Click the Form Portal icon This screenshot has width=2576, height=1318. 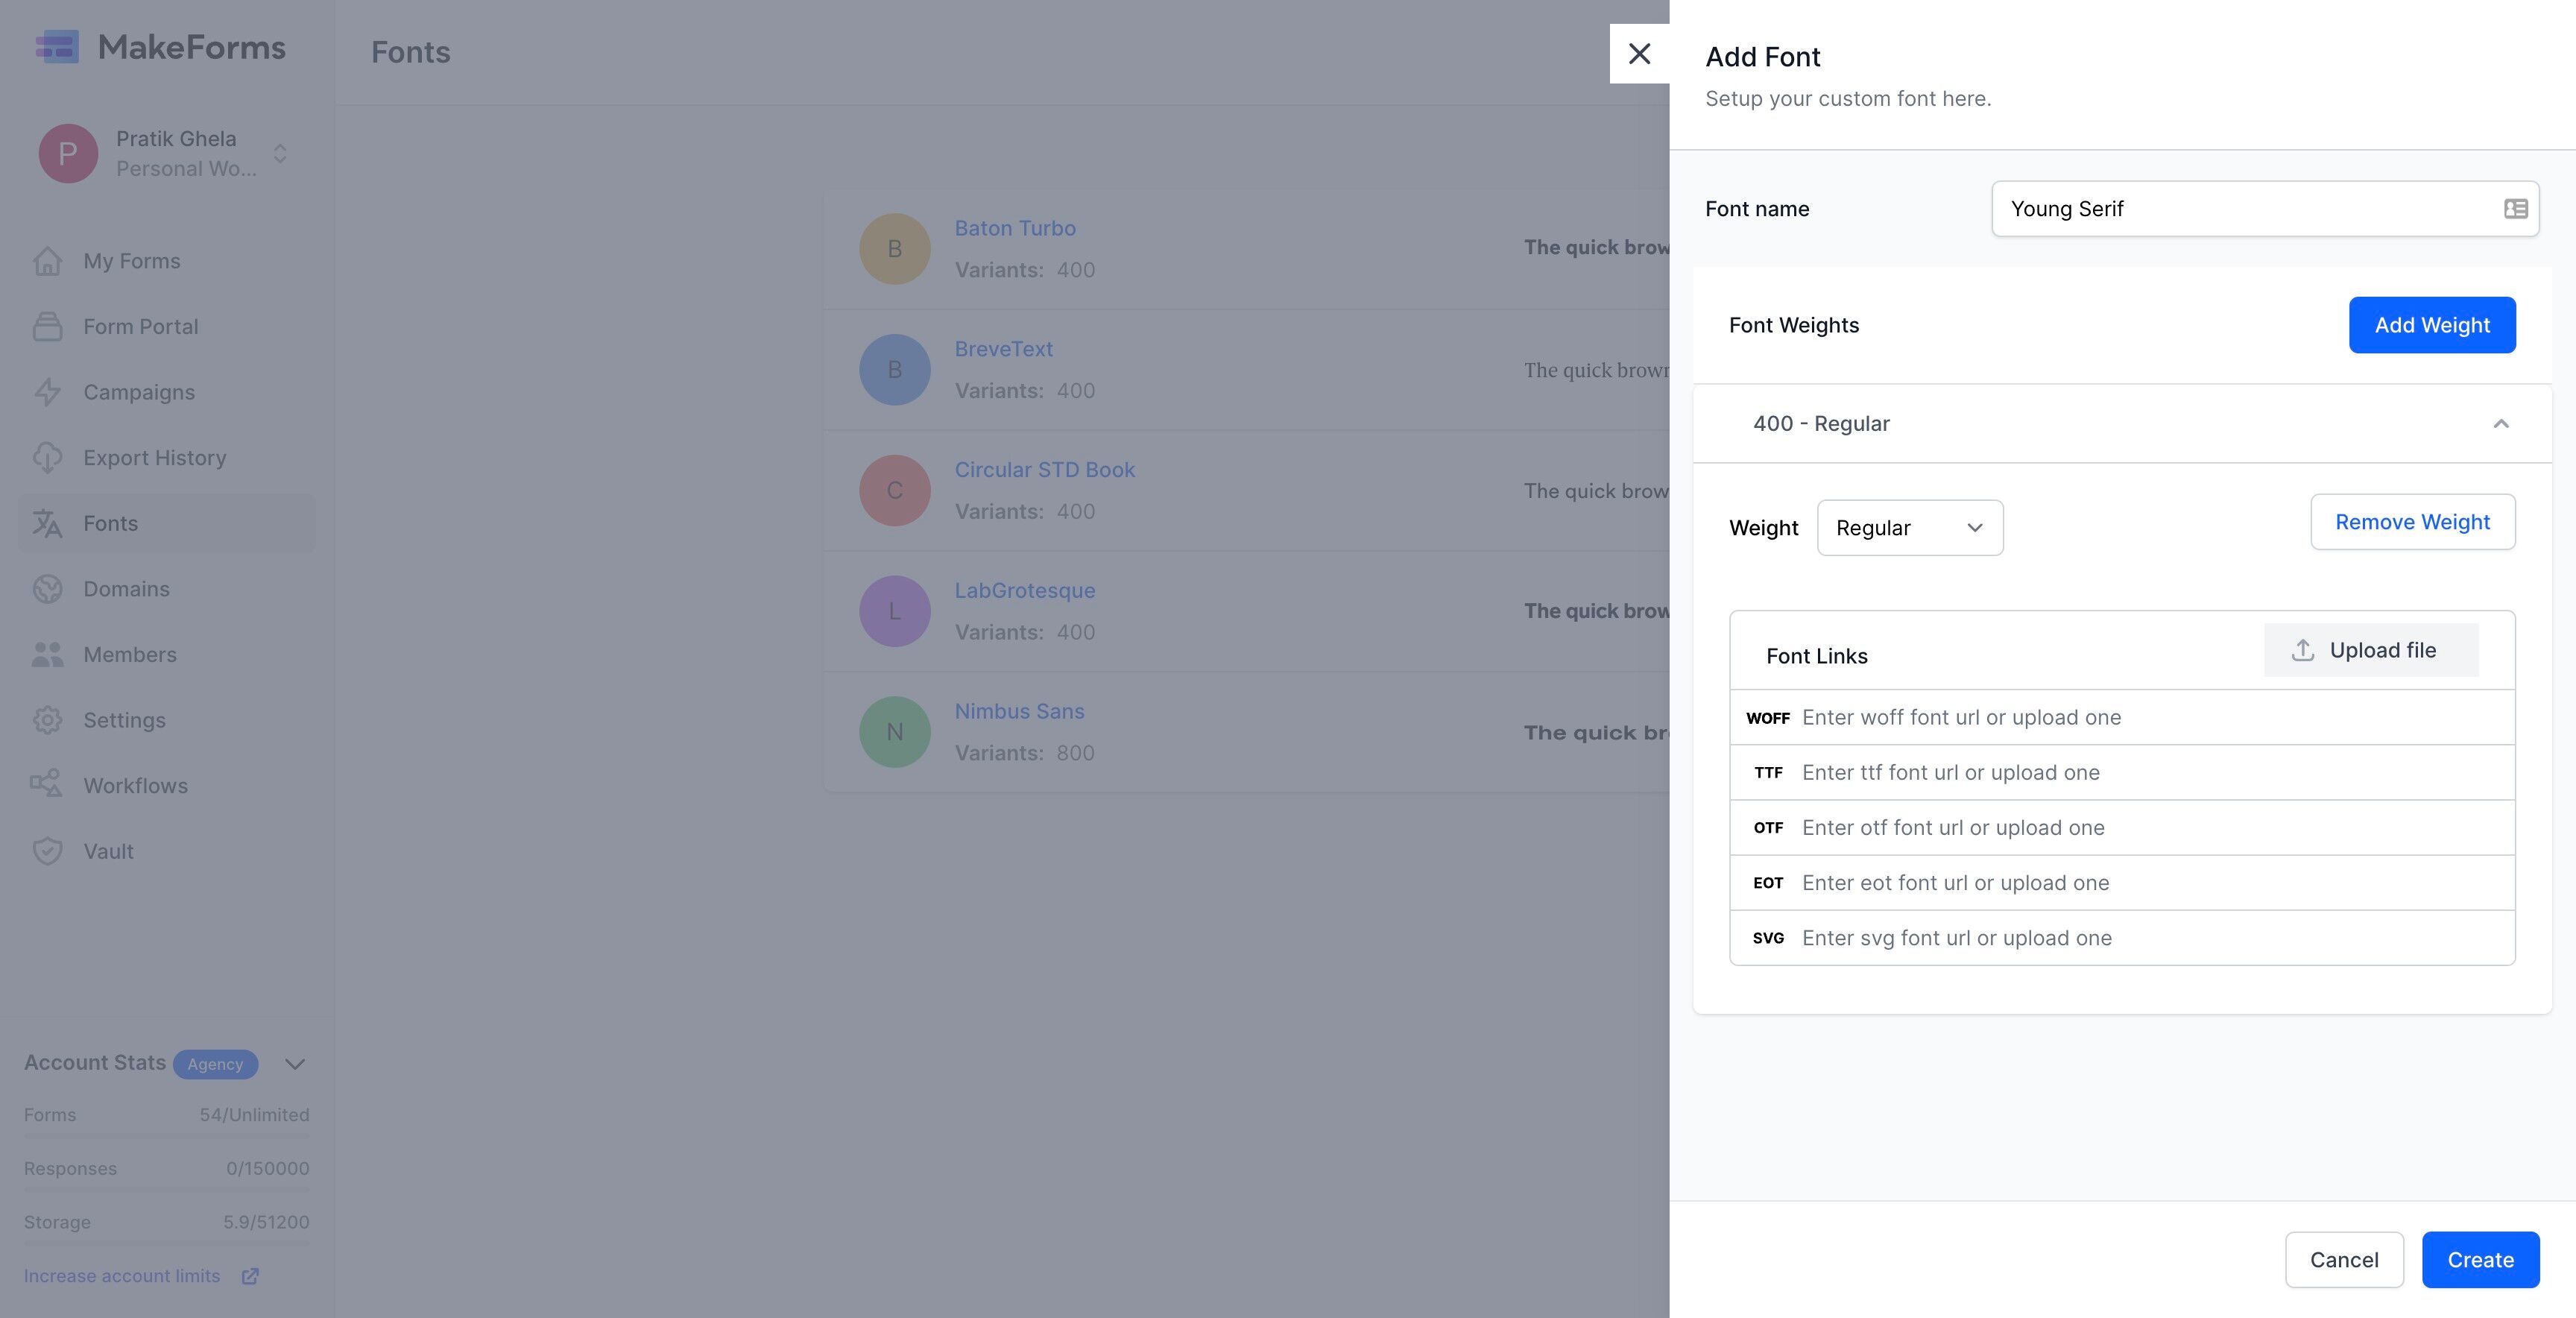pos(47,327)
